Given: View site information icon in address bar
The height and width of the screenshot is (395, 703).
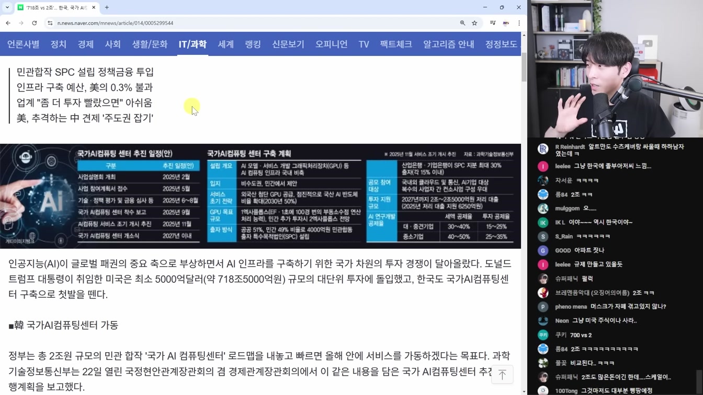Looking at the screenshot, I should 50,23.
